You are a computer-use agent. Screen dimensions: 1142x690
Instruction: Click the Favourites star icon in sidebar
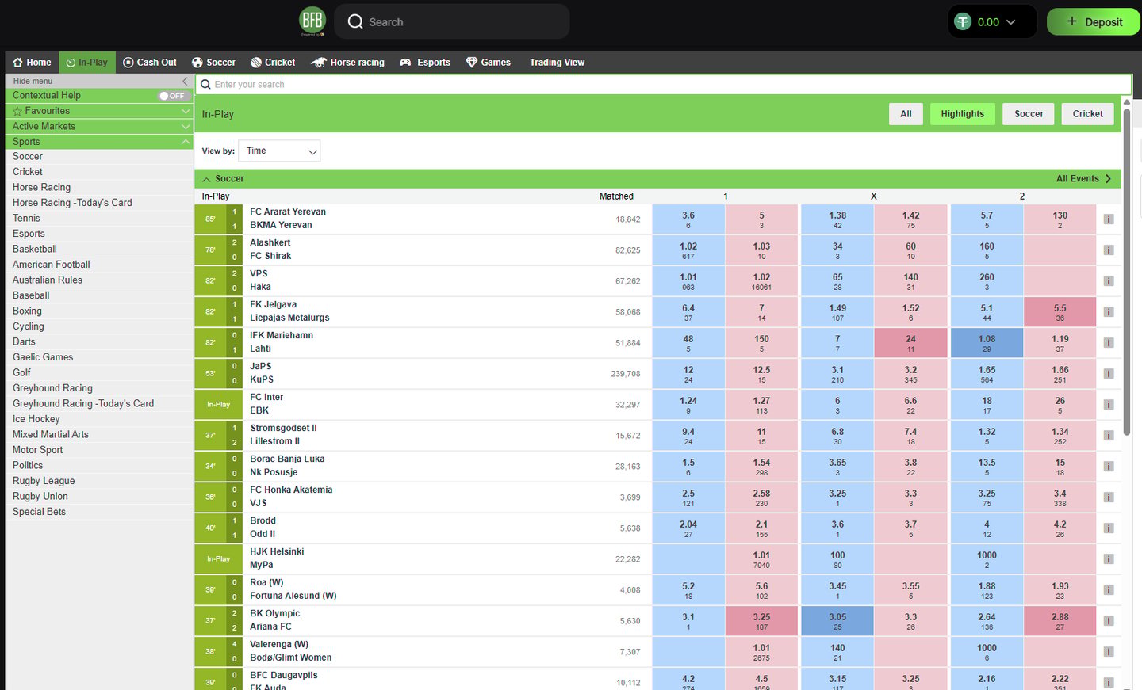click(17, 111)
